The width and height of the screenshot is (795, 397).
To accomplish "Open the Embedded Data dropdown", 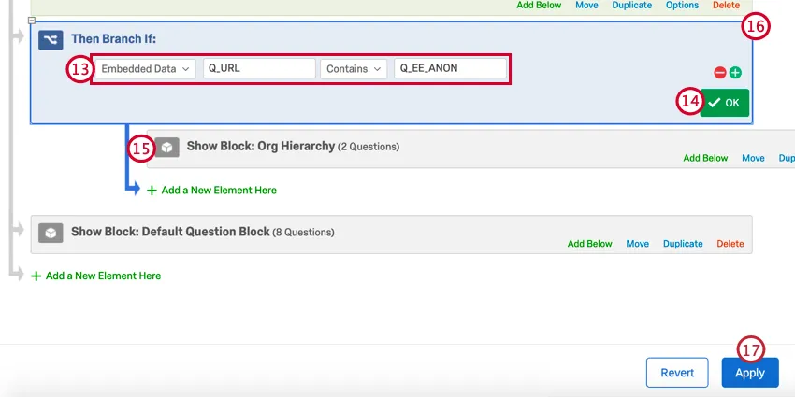I will 145,68.
